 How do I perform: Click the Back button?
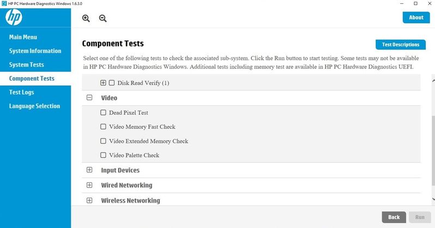(394, 217)
